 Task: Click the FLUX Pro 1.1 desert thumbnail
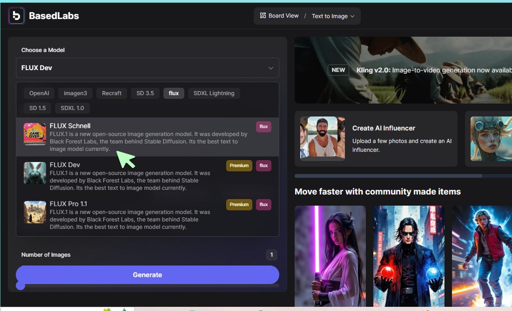(35, 212)
